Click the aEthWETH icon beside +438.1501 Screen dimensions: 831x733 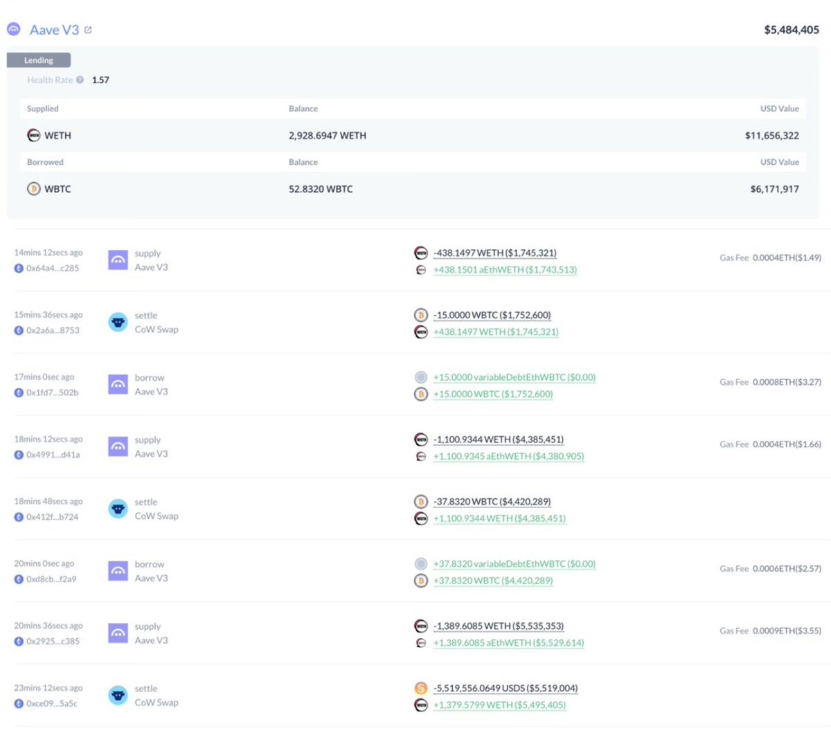[421, 269]
